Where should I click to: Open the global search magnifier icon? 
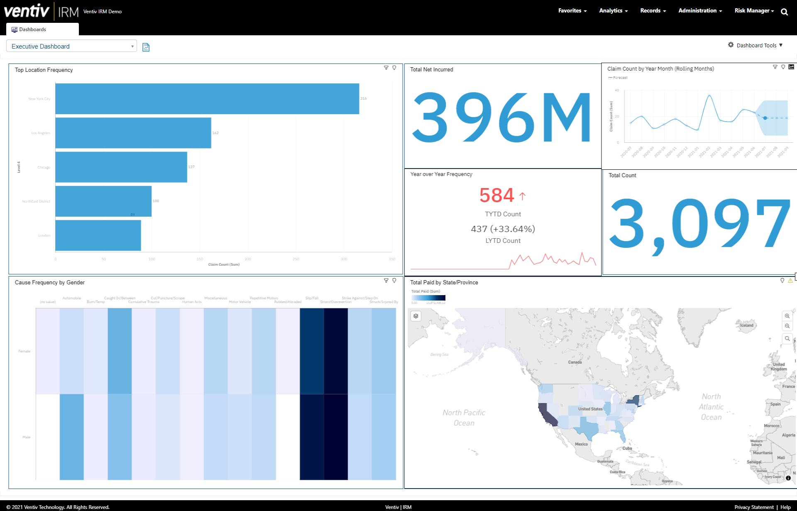(x=784, y=12)
